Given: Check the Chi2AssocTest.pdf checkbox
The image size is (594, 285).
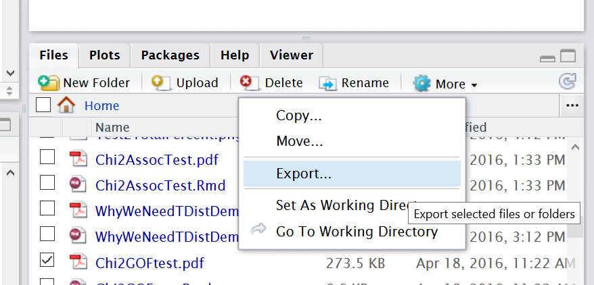Looking at the screenshot, I should coord(47,157).
